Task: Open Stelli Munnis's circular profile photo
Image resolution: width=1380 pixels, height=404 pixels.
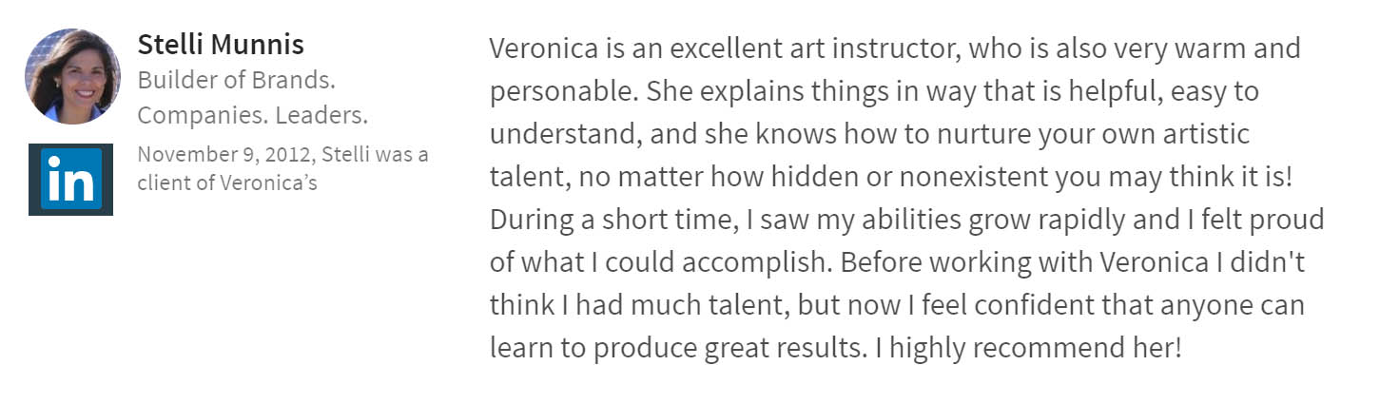Action: tap(73, 76)
